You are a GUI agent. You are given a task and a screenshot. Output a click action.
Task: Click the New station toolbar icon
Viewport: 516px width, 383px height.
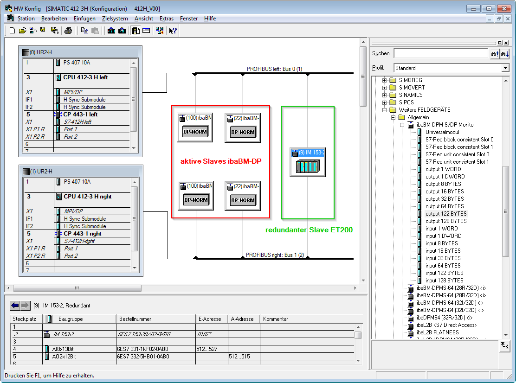12,31
